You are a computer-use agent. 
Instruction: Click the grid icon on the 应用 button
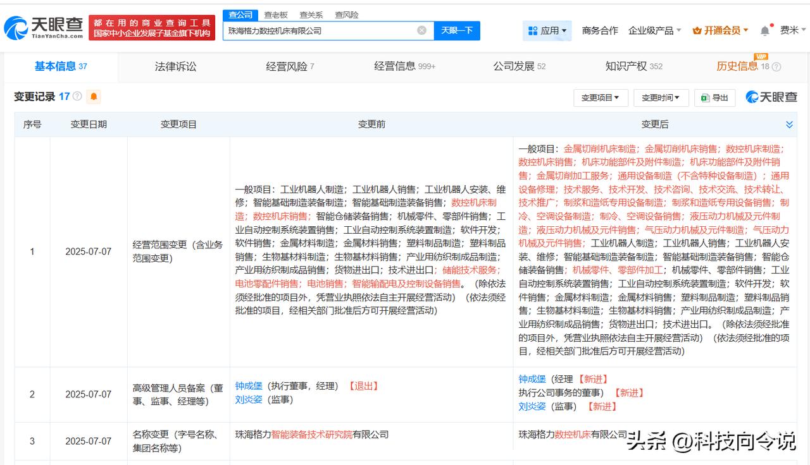(x=533, y=30)
